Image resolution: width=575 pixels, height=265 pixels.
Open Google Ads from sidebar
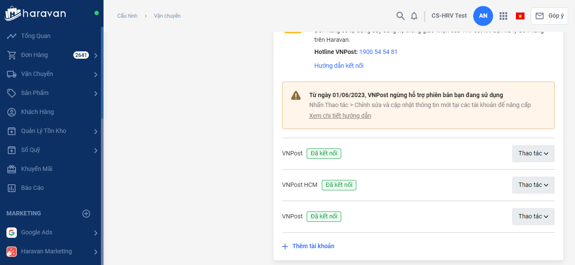[x=37, y=233]
